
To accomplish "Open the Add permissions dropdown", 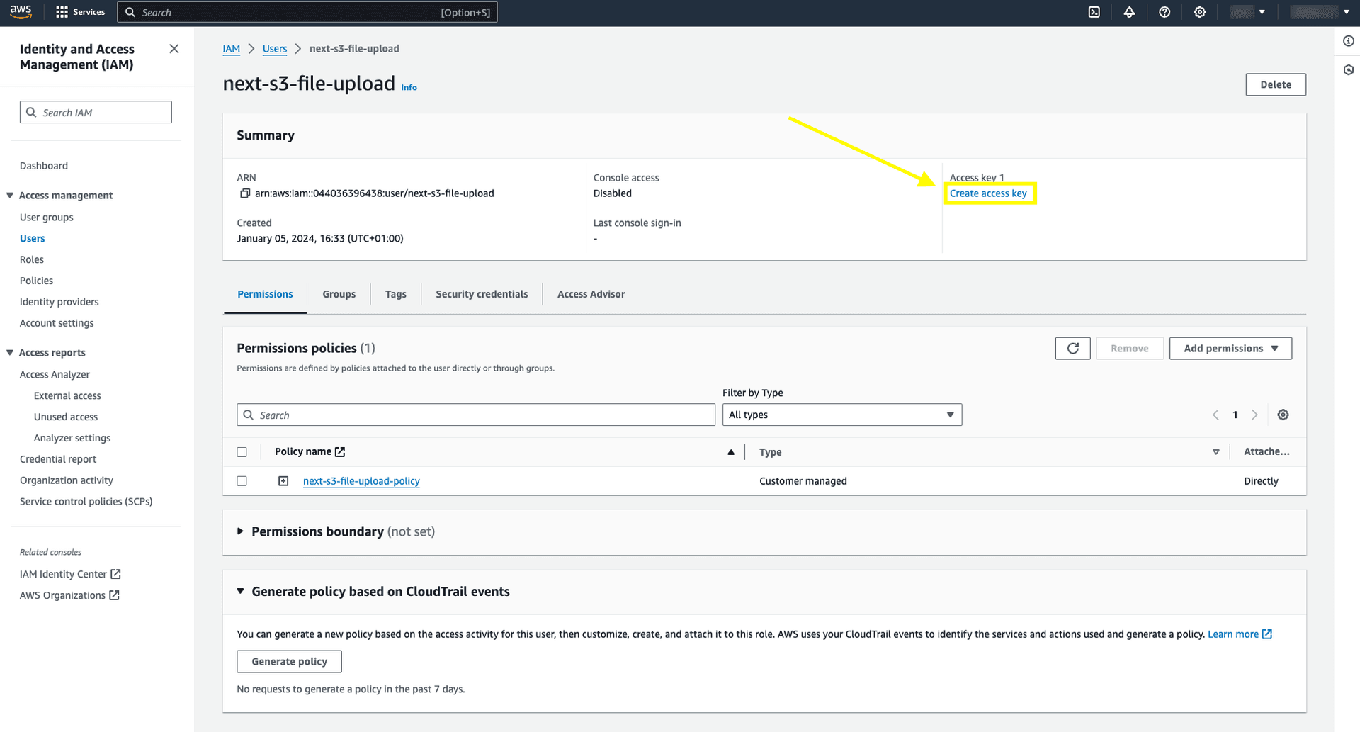I will coord(1230,348).
